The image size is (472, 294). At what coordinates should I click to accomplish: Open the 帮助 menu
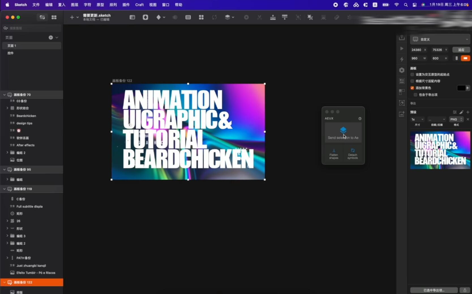[x=179, y=5]
